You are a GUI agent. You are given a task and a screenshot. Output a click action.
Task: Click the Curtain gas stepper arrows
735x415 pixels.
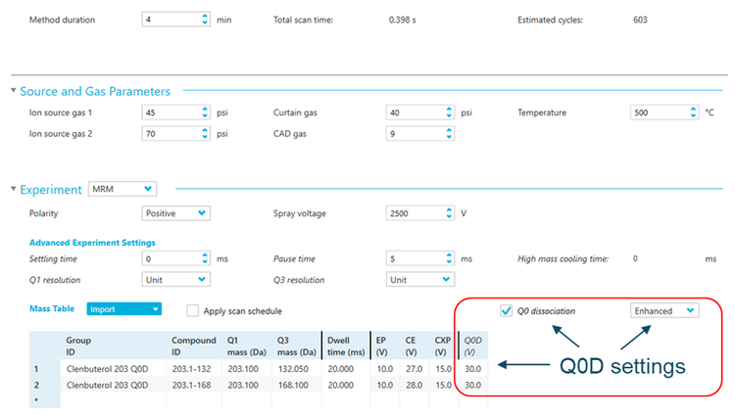tap(450, 113)
